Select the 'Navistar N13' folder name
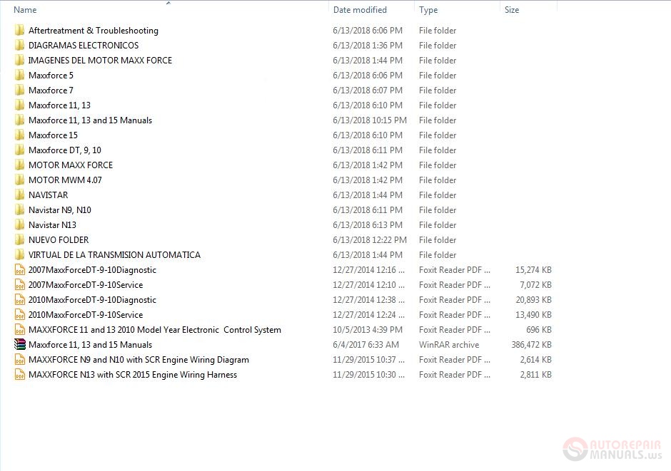 52,224
